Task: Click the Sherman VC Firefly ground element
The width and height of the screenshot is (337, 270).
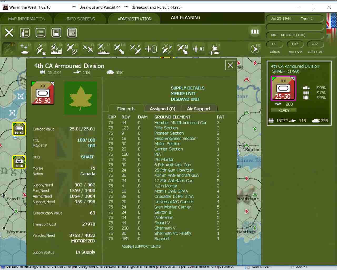Action: [x=173, y=233]
